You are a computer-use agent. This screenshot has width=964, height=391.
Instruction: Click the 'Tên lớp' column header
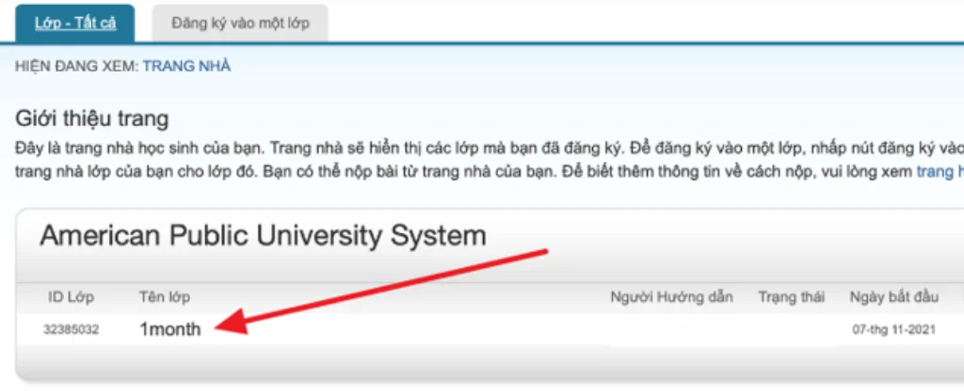pos(165,298)
